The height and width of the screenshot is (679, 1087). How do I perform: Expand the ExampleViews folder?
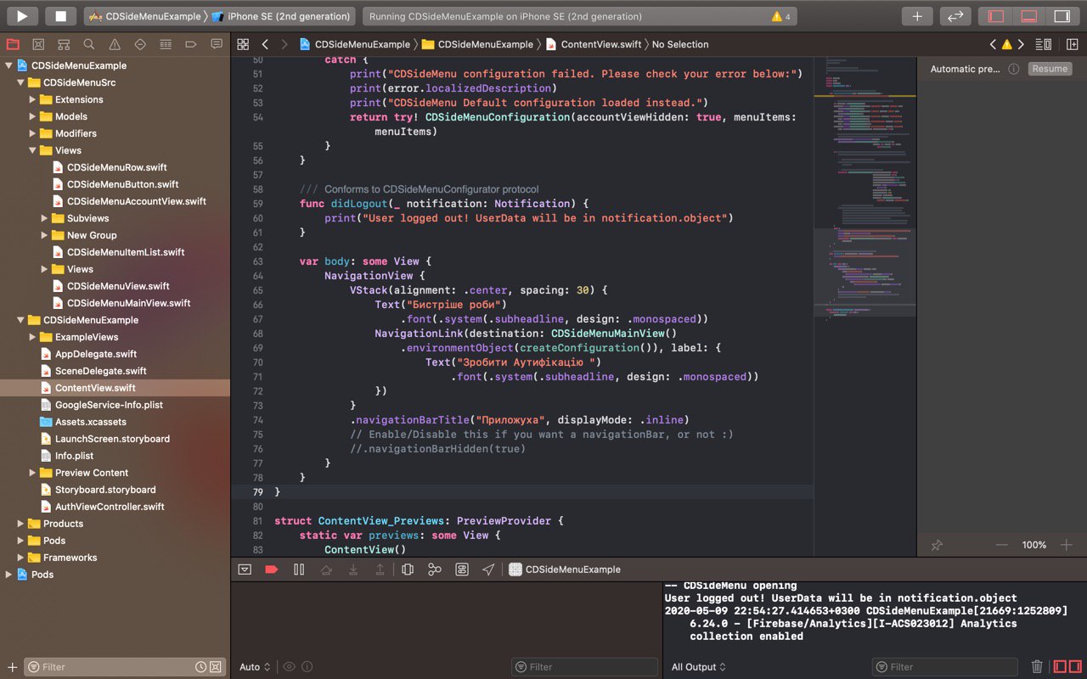[32, 337]
